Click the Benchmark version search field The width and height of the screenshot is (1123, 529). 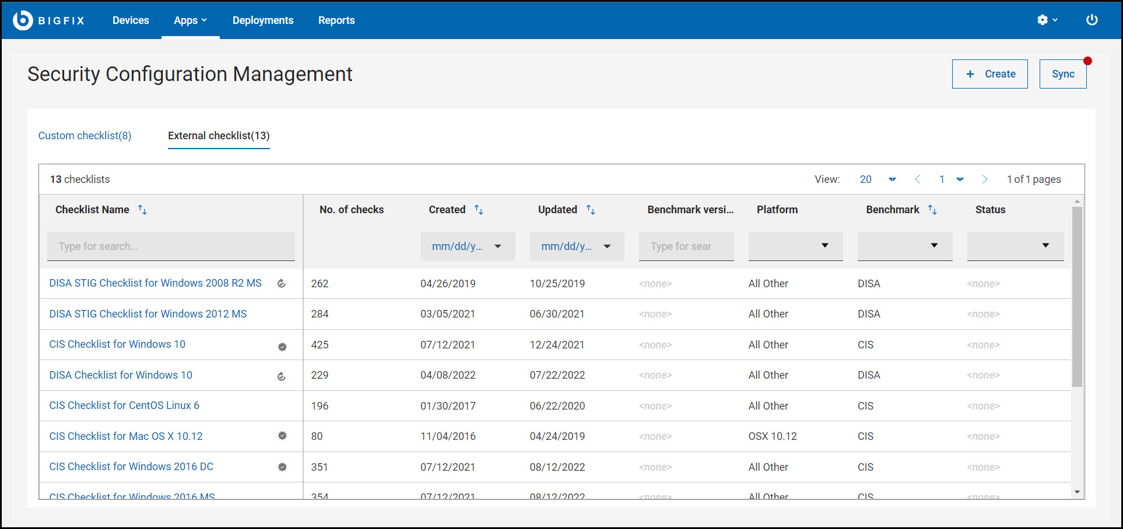coord(686,246)
